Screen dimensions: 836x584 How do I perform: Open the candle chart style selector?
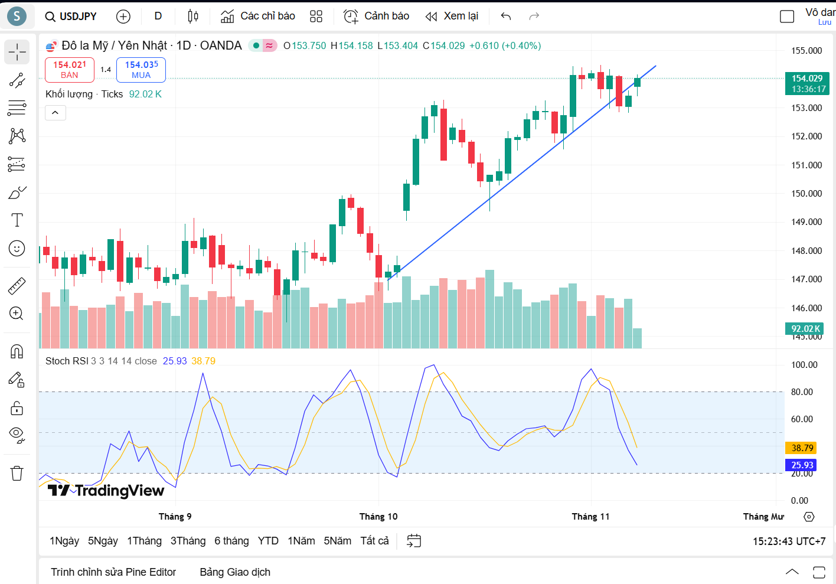192,16
